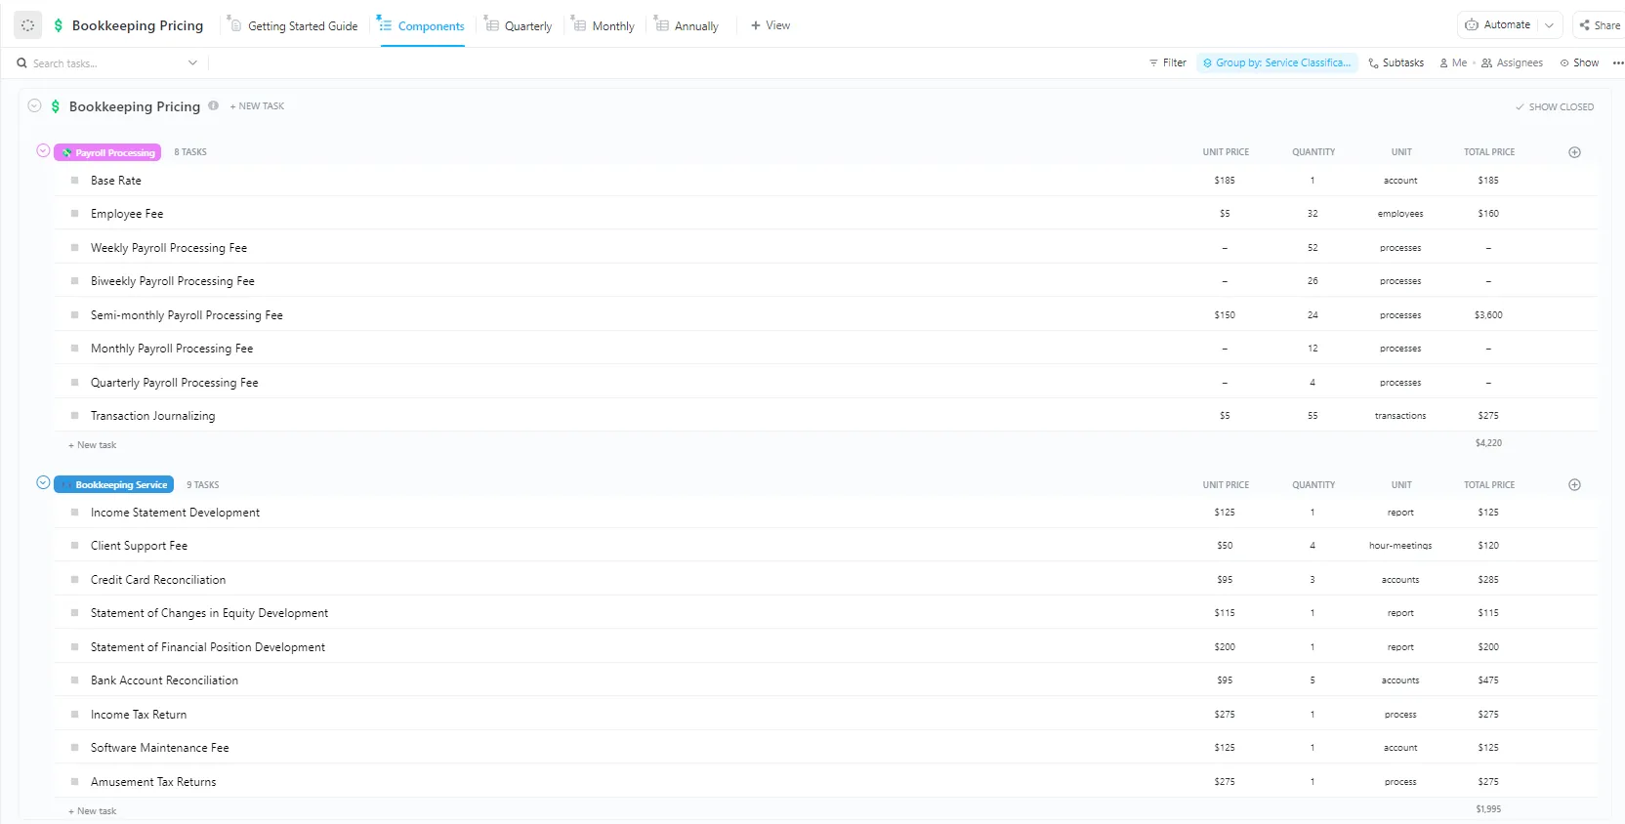Open Group by Service Classification dropdown
Image resolution: width=1625 pixels, height=824 pixels.
pyautogui.click(x=1277, y=62)
